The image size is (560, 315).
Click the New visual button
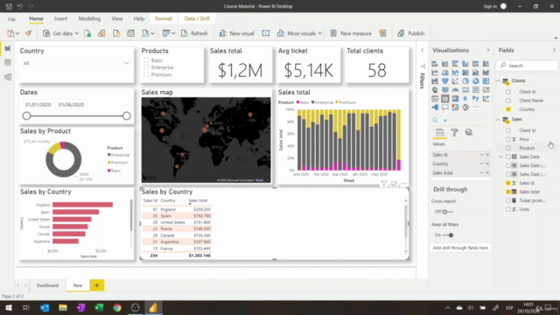coord(236,33)
